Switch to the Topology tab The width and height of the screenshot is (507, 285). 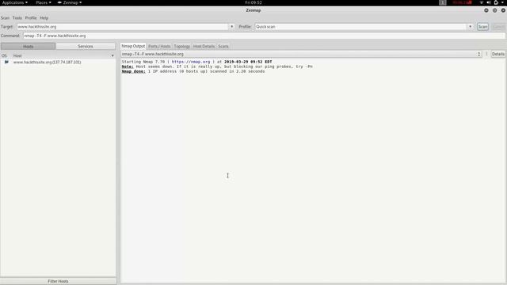182,47
